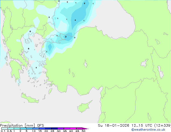The height and width of the screenshot is (132, 171).
Task: Click the 'Su 18-01-2026 12..15 UTC' date label
Action: click(125, 126)
